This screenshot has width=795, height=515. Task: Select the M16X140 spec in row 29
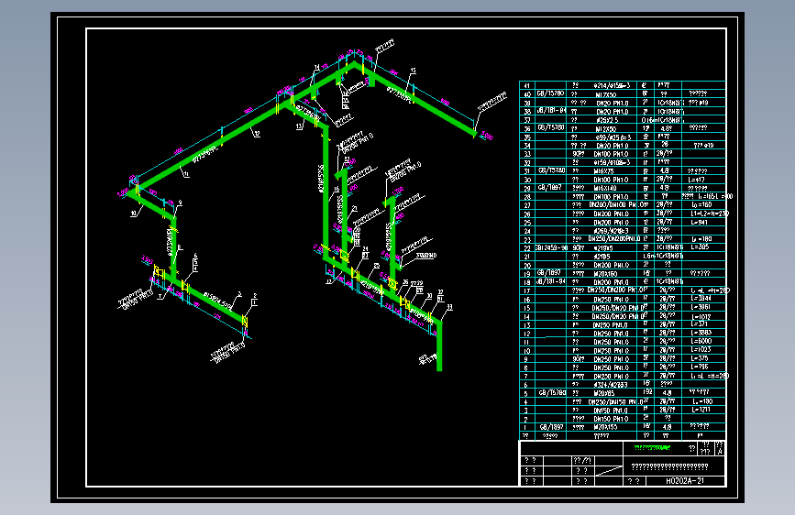(x=605, y=188)
